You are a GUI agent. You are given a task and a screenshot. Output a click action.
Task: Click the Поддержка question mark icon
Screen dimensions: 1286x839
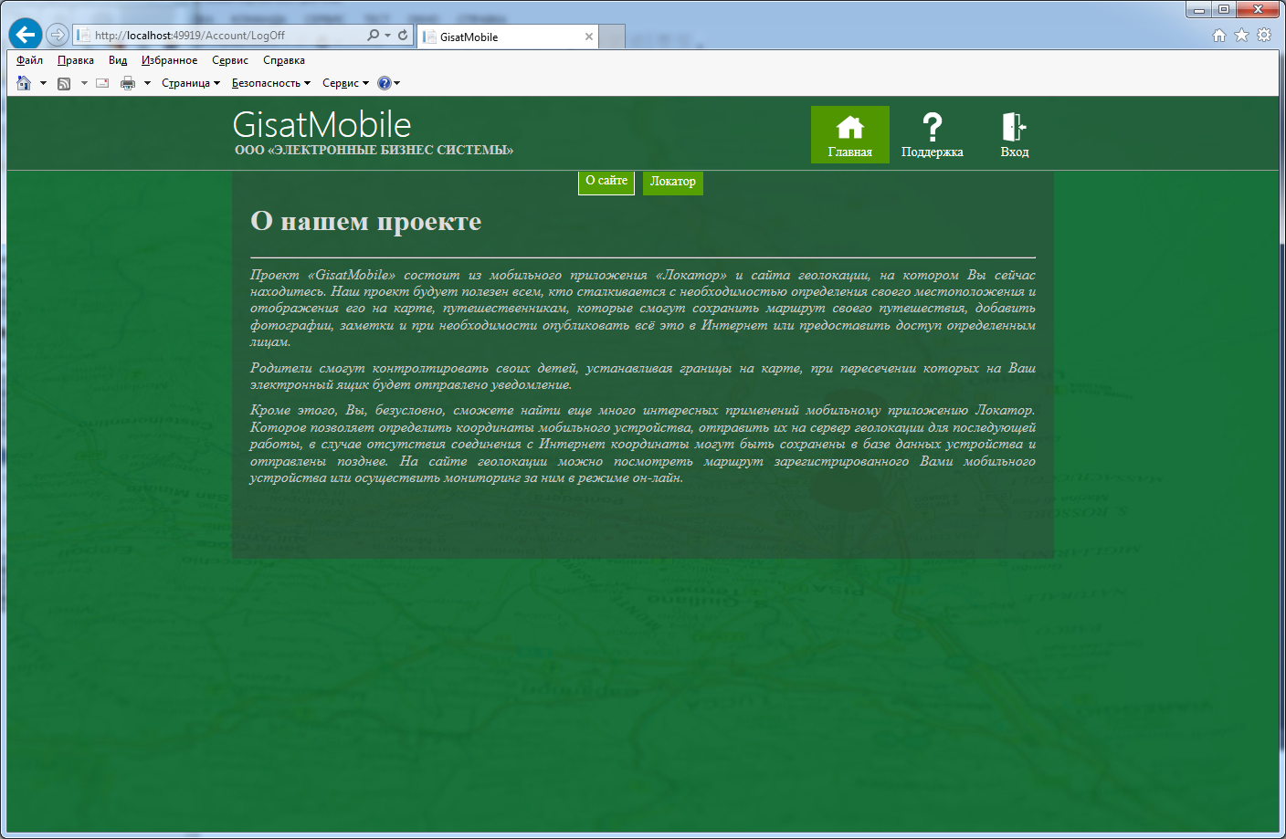tap(932, 128)
